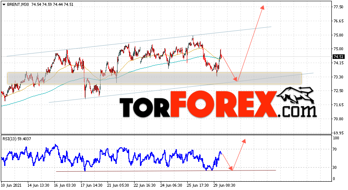This screenshot has height=190, width=348.
Task: Click the 25 Jun 17:30 time label
Action: (198, 185)
